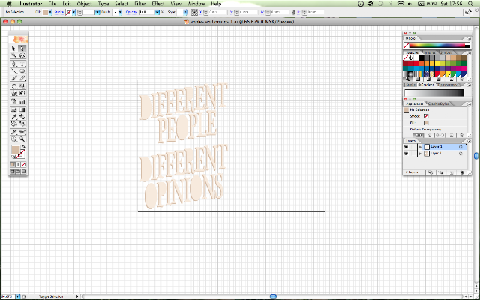
Task: Open the Object menu
Action: point(85,4)
